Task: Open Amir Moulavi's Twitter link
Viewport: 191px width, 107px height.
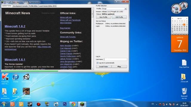Action: tap(66, 45)
